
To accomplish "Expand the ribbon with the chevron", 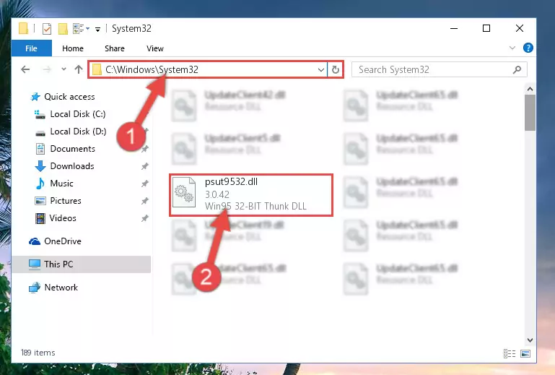I will (x=512, y=48).
